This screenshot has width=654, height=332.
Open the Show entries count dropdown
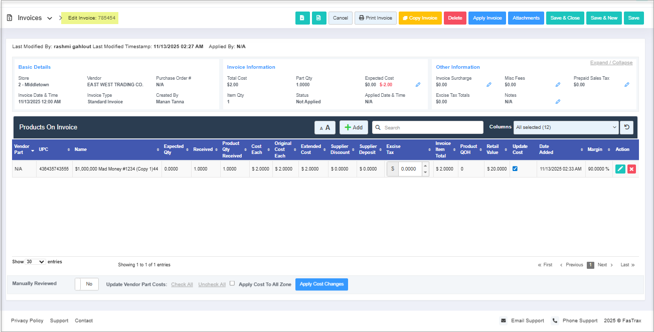coord(35,262)
